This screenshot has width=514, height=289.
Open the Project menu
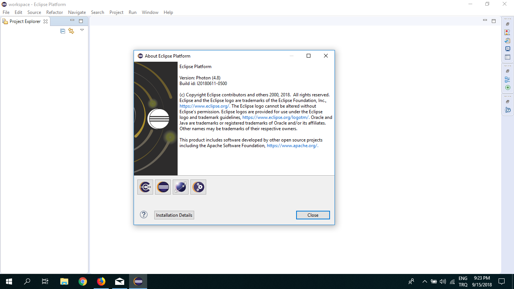pyautogui.click(x=117, y=12)
